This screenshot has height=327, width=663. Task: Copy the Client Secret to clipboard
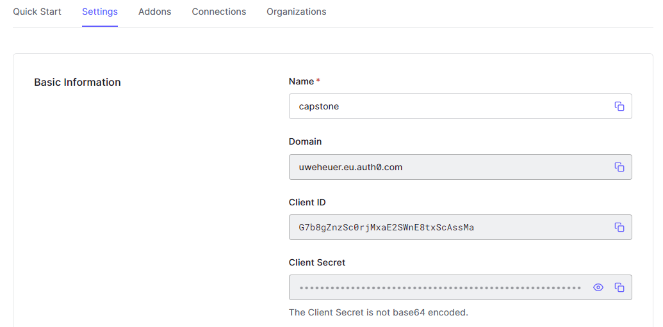619,287
